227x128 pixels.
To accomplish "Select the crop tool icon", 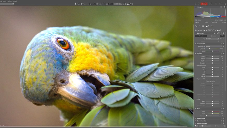I will 207,30.
